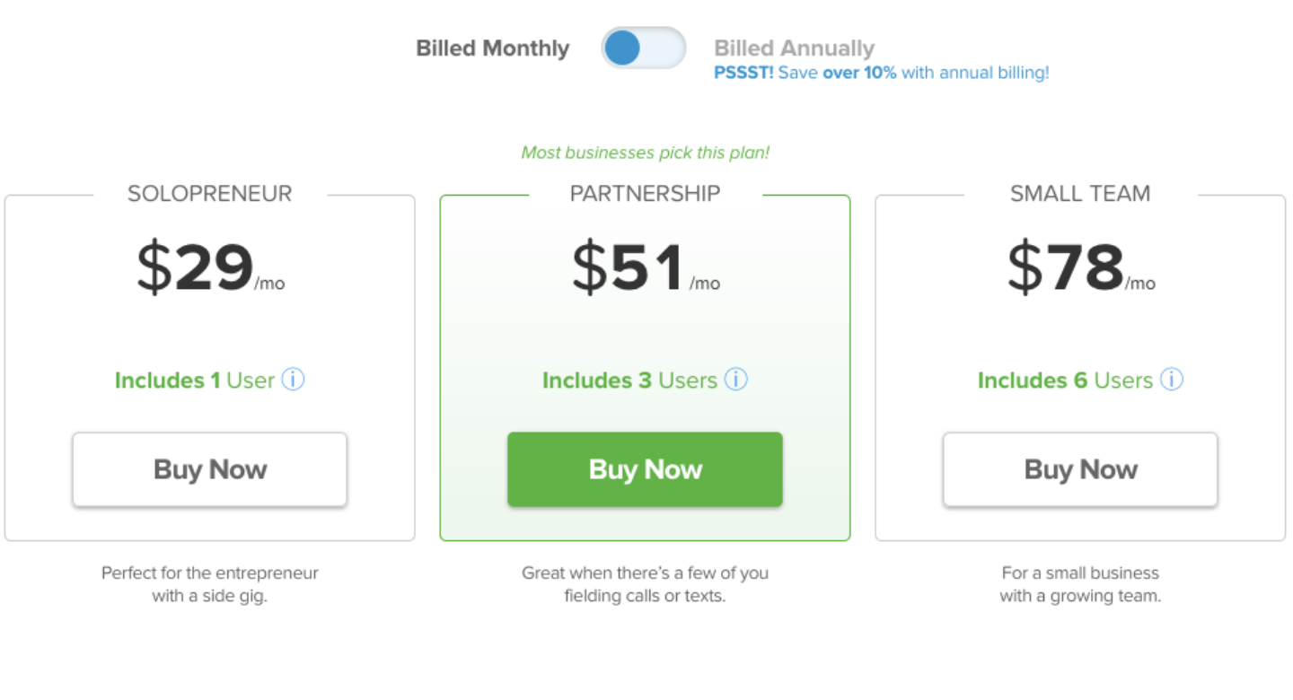The height and width of the screenshot is (700, 1293).
Task: Click the "Includes 3 Users" text
Action: 629,381
